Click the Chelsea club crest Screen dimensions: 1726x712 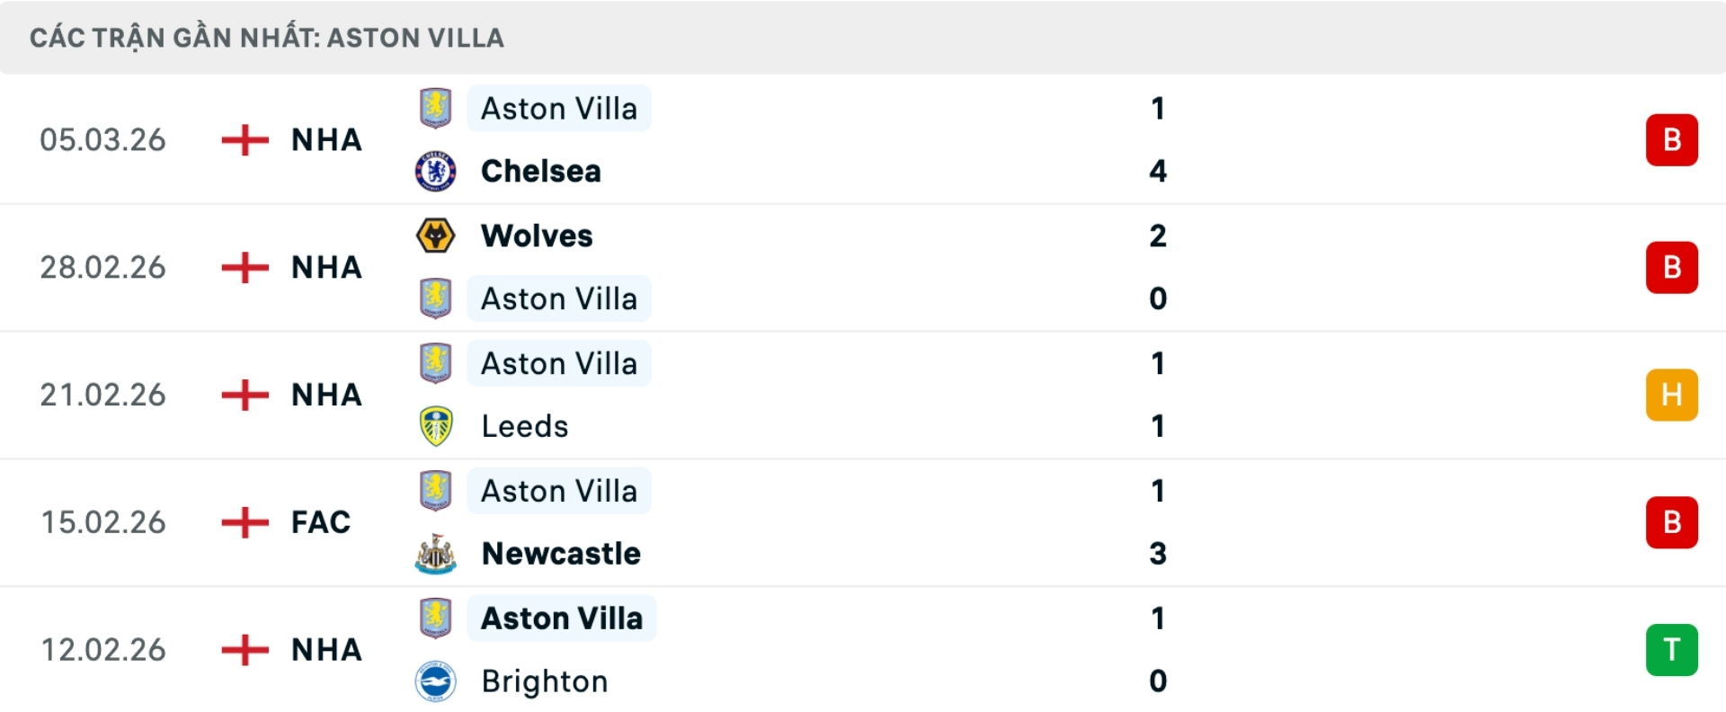coord(435,171)
